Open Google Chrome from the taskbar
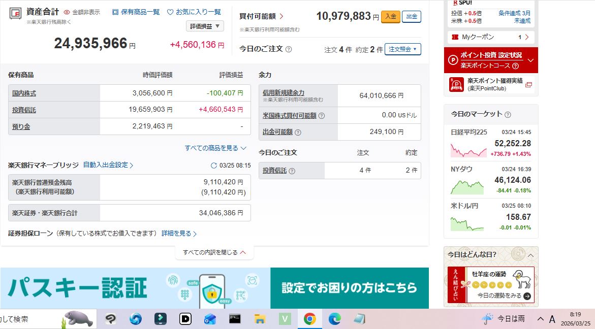The height and width of the screenshot is (329, 595). 309,319
